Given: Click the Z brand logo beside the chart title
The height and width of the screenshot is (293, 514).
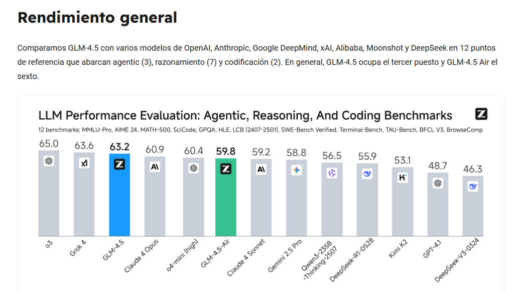Looking at the screenshot, I should point(481,114).
